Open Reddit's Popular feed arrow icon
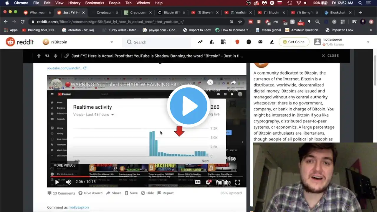 [200, 42]
